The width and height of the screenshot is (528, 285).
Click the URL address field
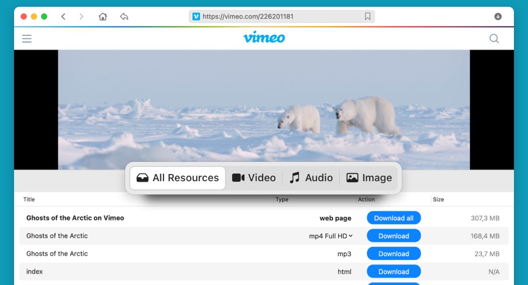coord(281,16)
